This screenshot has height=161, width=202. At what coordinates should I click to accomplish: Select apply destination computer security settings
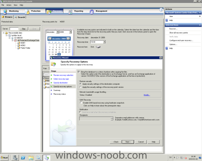coord(80,84)
